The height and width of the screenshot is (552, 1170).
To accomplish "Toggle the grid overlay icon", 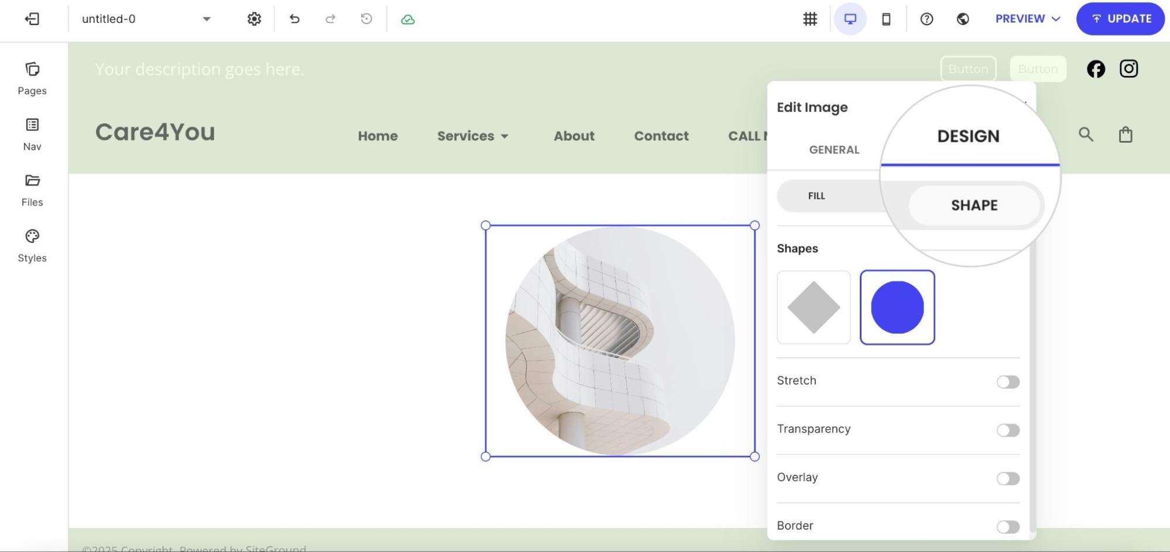I will [810, 19].
